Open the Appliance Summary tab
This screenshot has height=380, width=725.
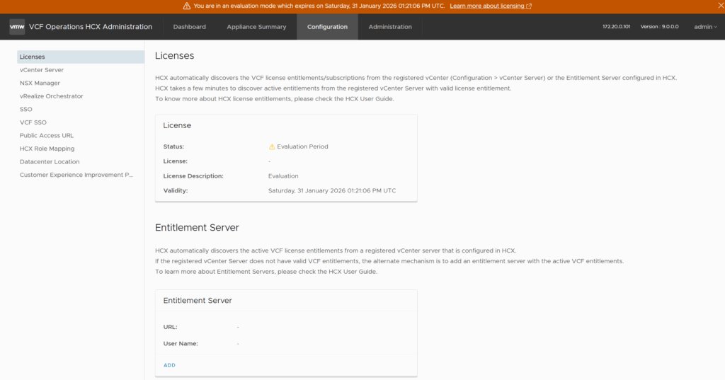256,27
